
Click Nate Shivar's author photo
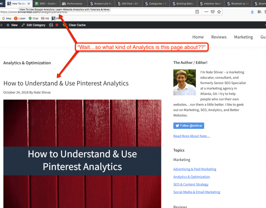tap(185, 82)
